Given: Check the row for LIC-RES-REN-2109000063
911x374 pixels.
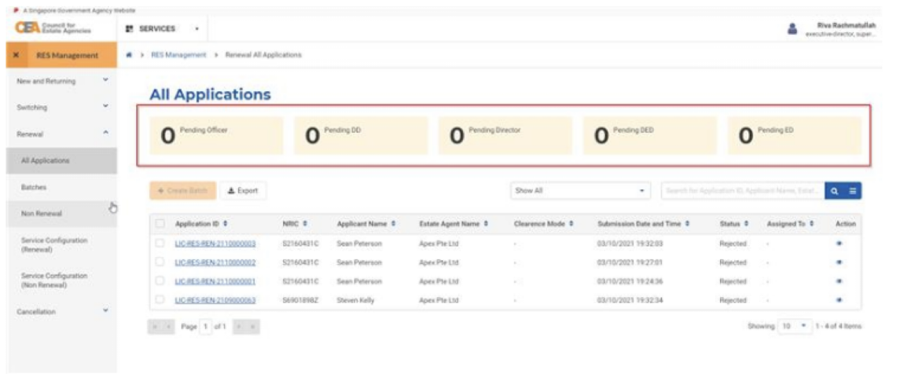Looking at the screenshot, I should point(160,300).
